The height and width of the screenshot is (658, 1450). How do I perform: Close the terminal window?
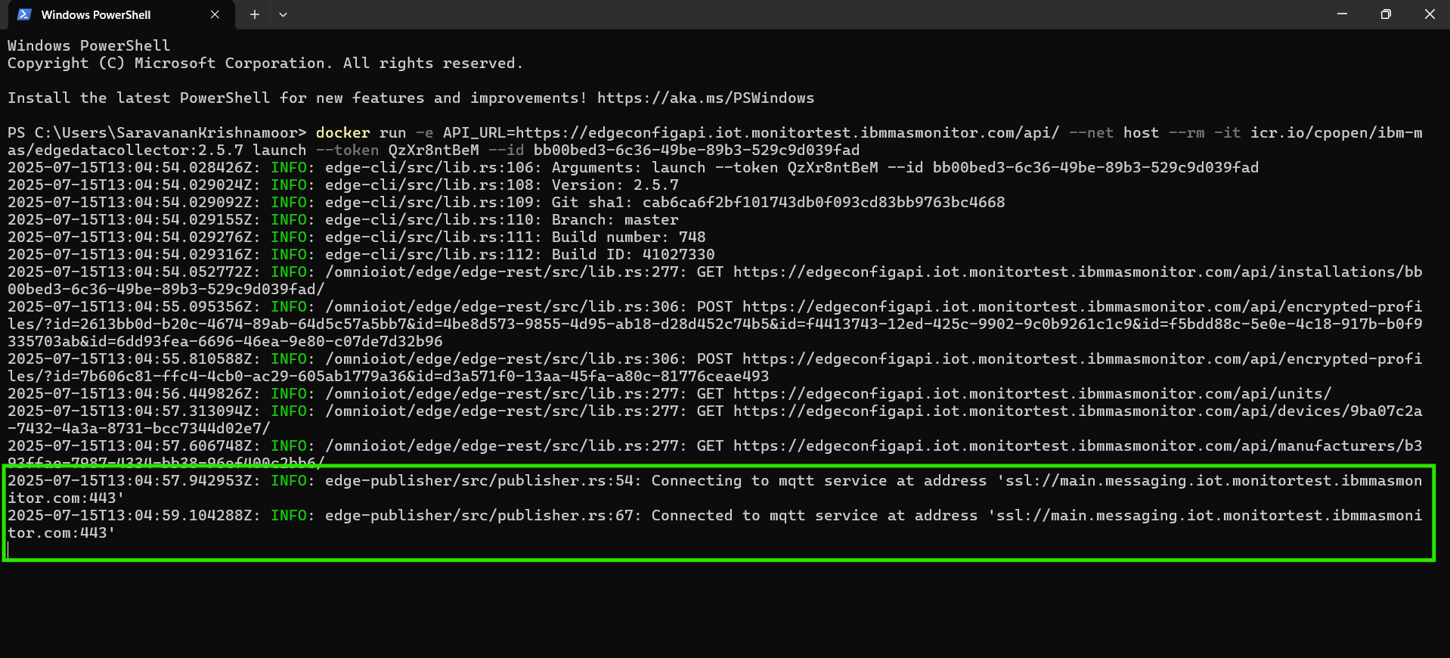(1430, 14)
